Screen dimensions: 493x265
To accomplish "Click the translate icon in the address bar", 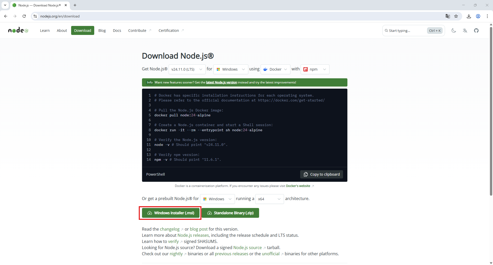I will coord(448,16).
